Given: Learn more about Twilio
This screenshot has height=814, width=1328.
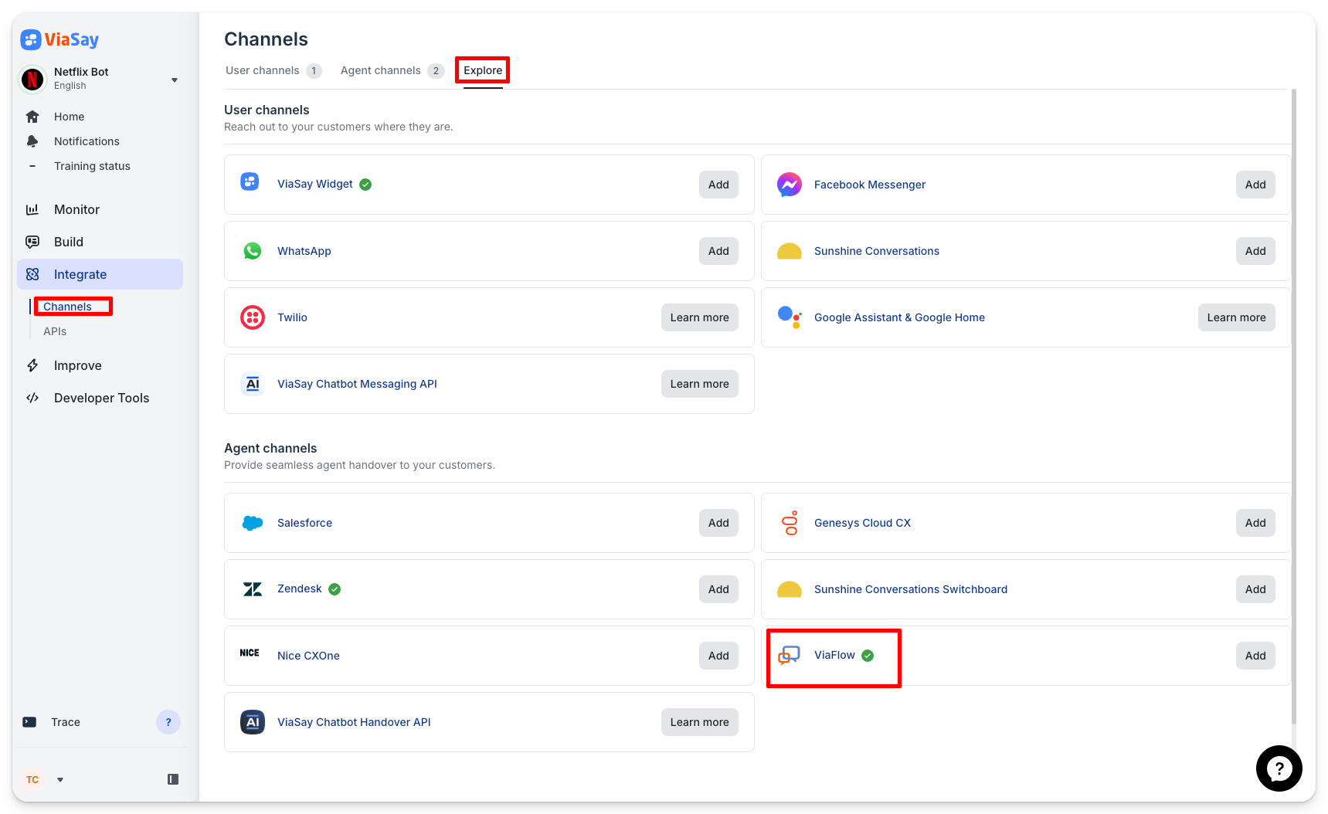Looking at the screenshot, I should pos(699,317).
